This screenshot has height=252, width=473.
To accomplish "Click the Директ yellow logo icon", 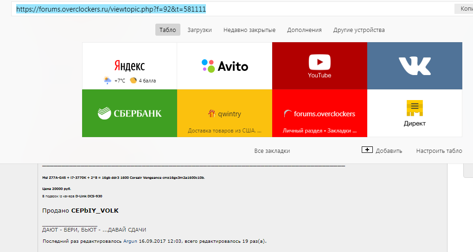I will [415, 108].
